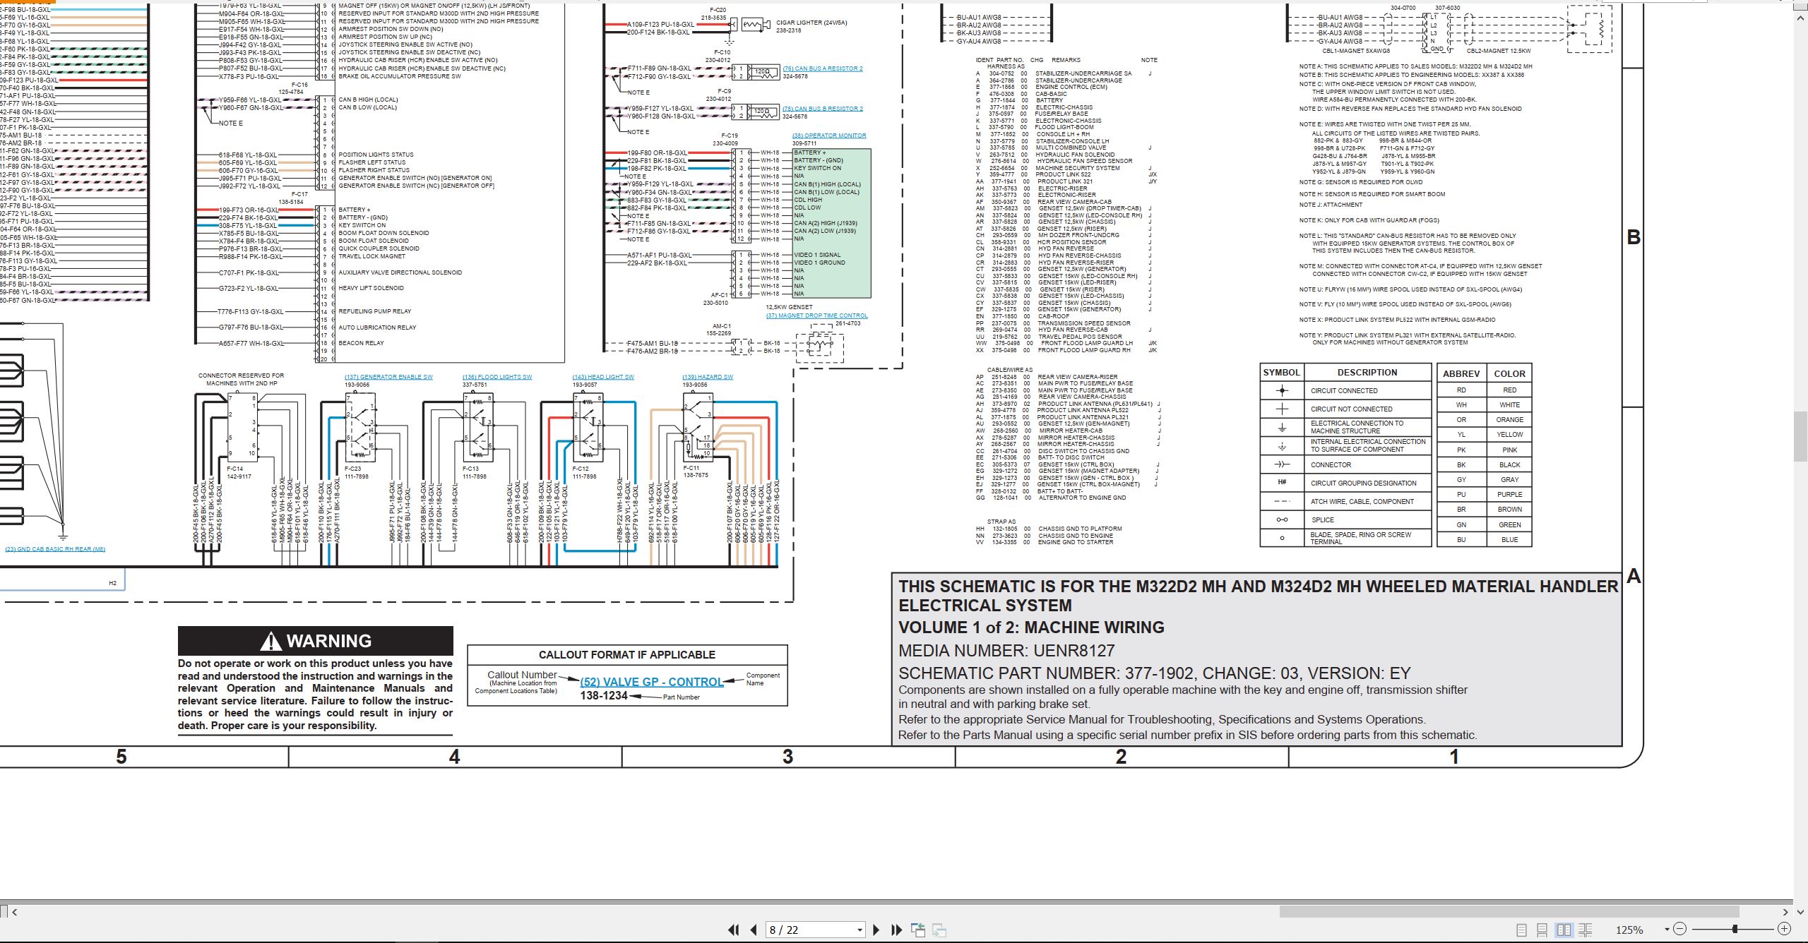Image resolution: width=1808 pixels, height=943 pixels.
Task: Click the DESCRIPTION table header
Action: point(1367,373)
